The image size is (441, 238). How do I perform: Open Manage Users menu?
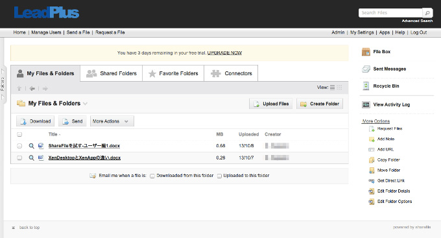(46, 32)
